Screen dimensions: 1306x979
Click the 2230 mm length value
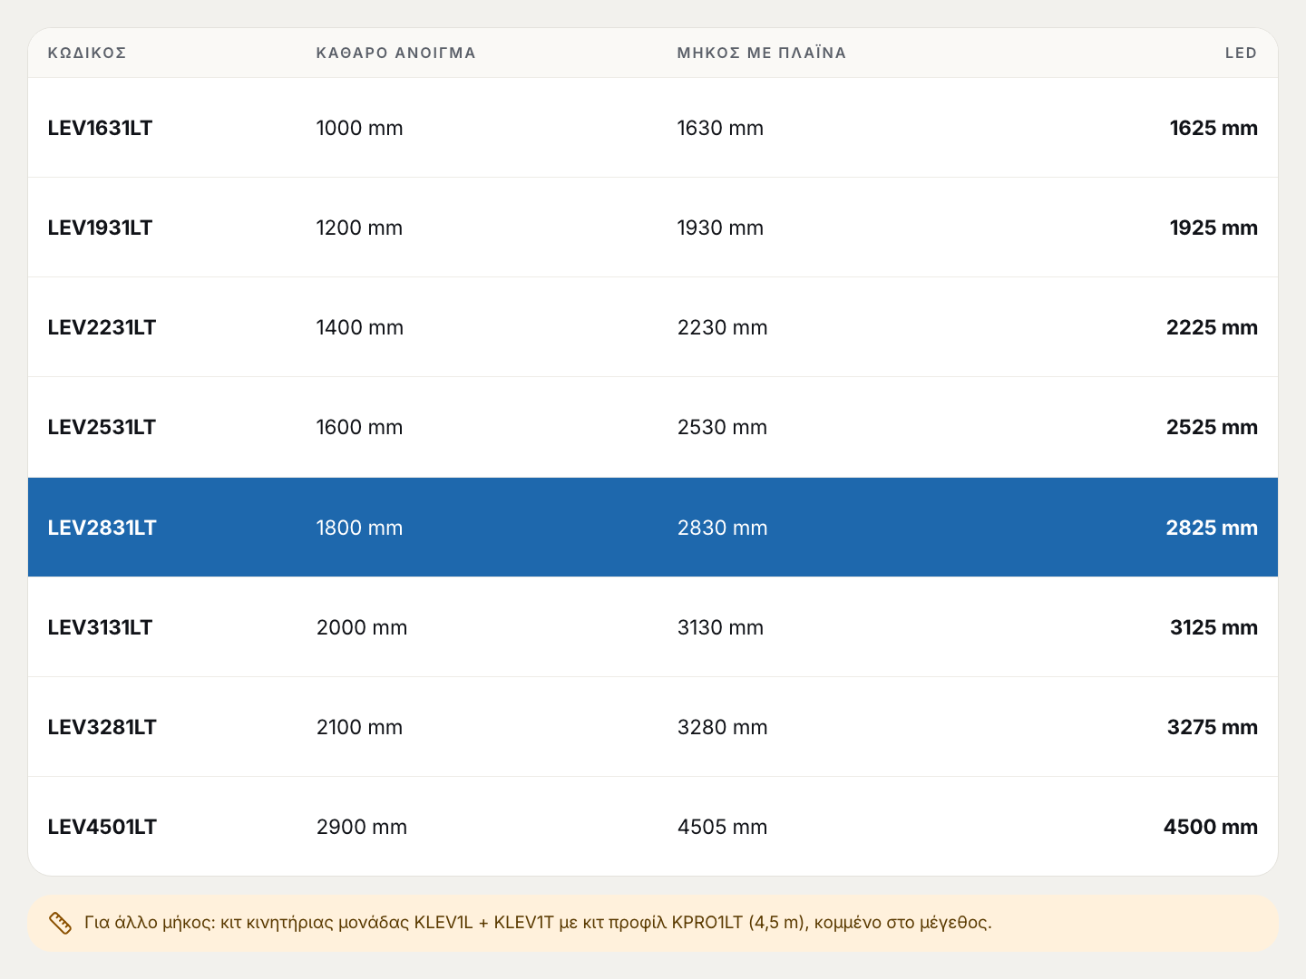722,327
